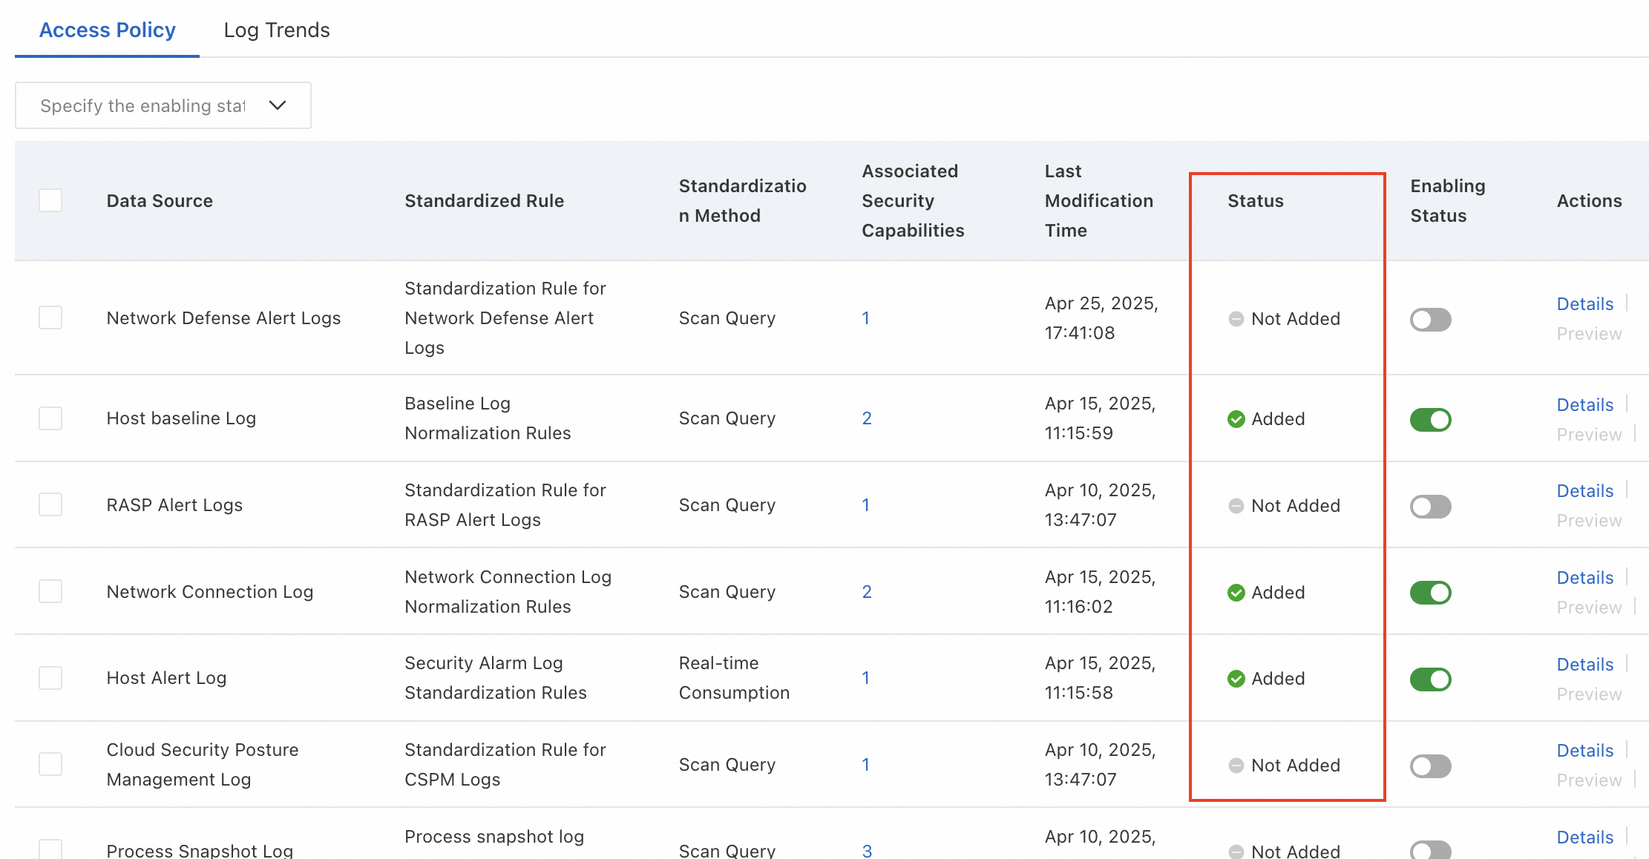Click green Added status icon for Host baseline Log
Viewport: 1649px width, 859px height.
pyautogui.click(x=1236, y=419)
